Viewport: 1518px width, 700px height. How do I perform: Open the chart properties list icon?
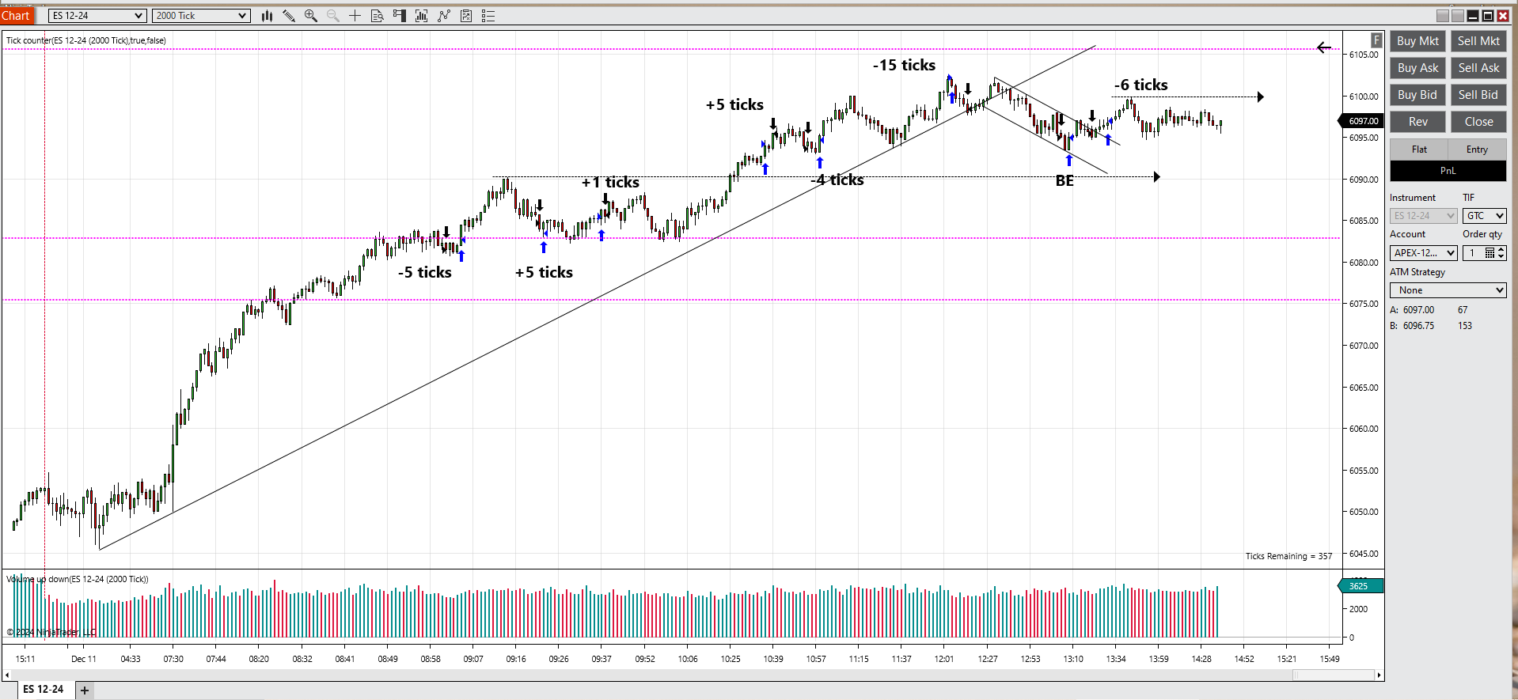tap(488, 16)
